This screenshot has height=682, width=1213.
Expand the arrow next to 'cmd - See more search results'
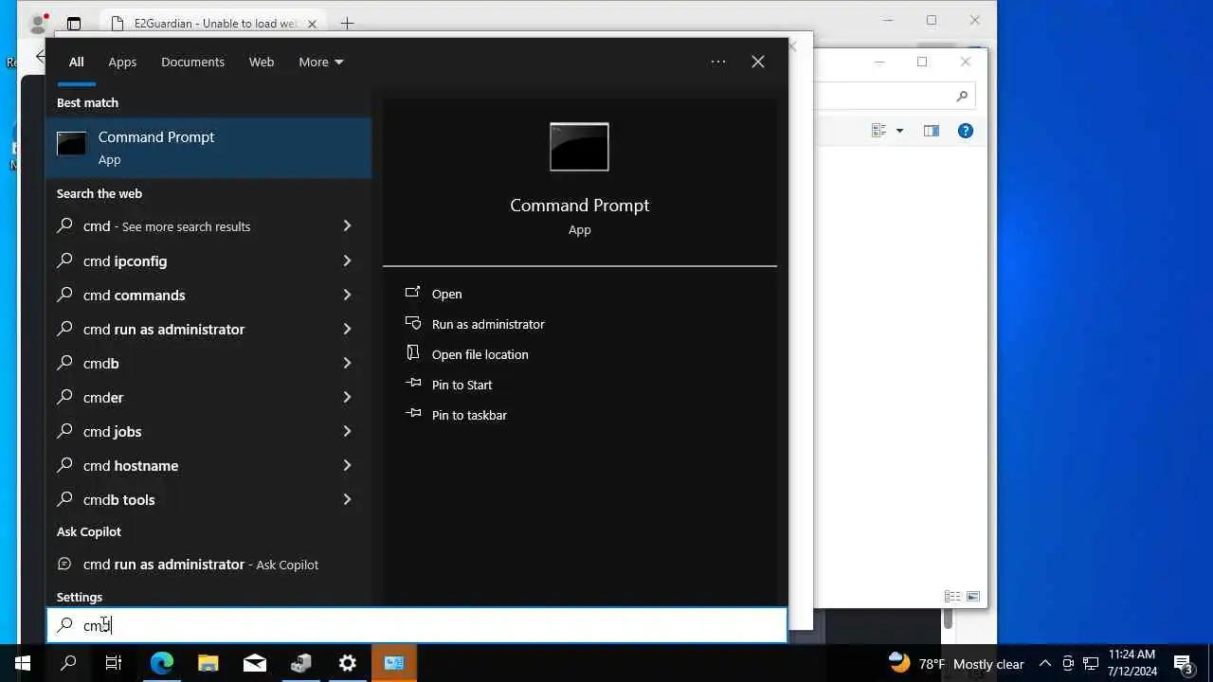point(347,226)
